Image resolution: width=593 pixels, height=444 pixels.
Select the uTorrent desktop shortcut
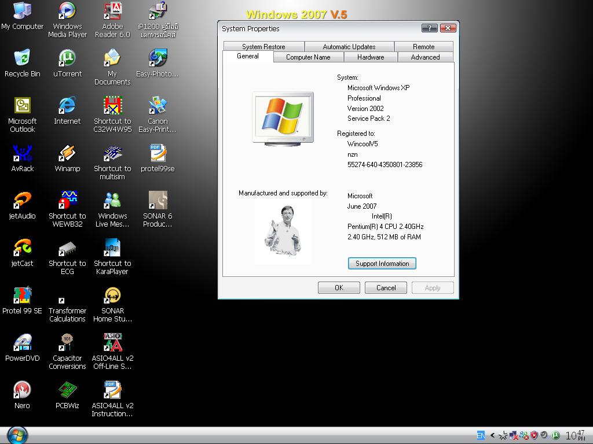click(x=67, y=64)
